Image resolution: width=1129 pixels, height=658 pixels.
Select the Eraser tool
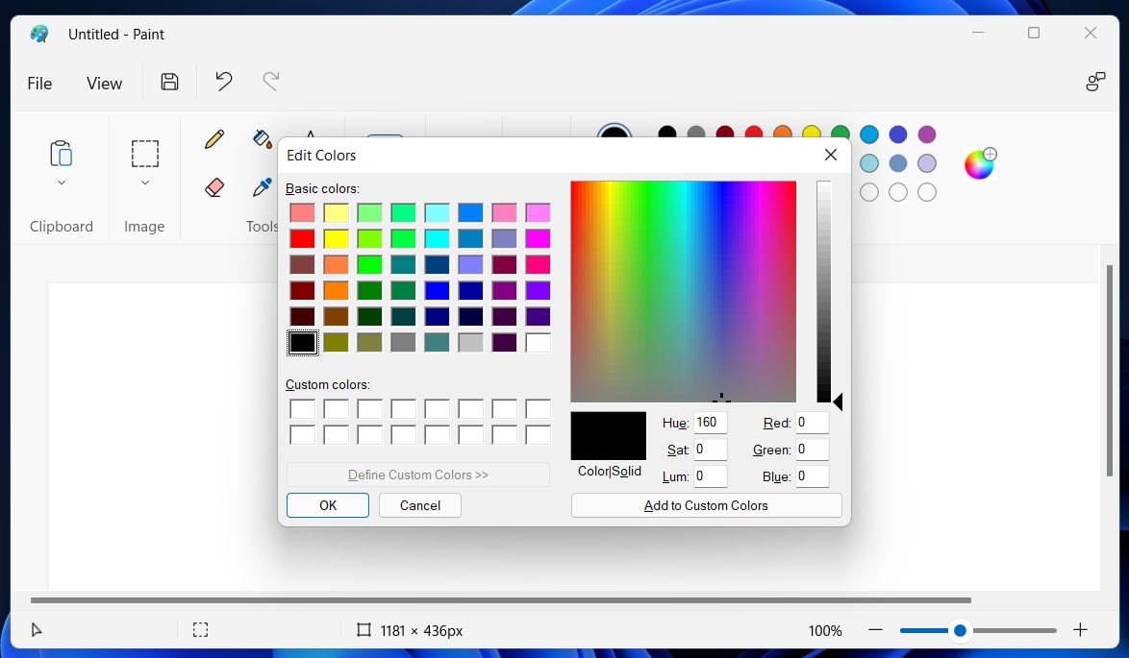[x=213, y=187]
